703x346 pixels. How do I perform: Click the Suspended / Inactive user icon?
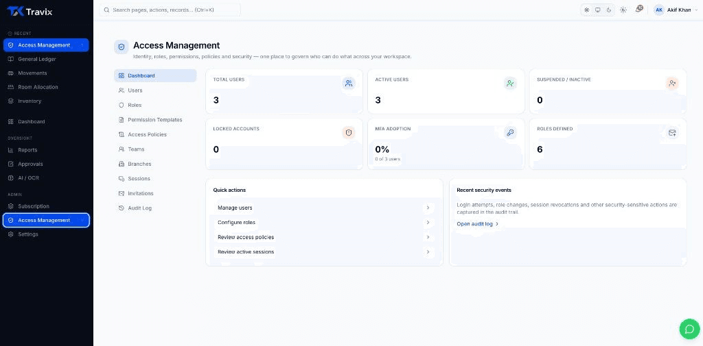coord(671,84)
